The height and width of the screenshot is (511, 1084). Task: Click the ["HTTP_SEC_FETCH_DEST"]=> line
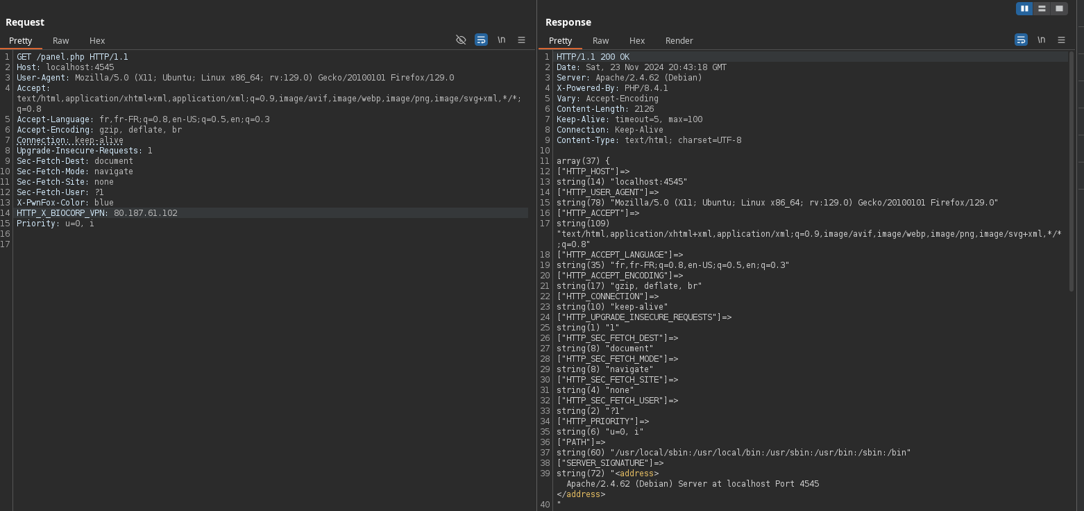click(x=617, y=338)
